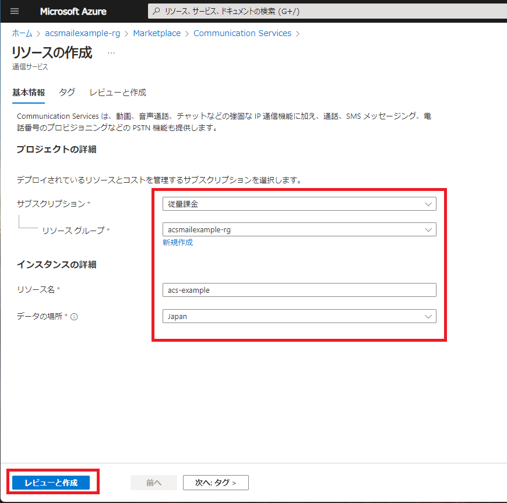Open the Communication Services breadcrumb
Screen dimensions: 507x503
[x=242, y=33]
